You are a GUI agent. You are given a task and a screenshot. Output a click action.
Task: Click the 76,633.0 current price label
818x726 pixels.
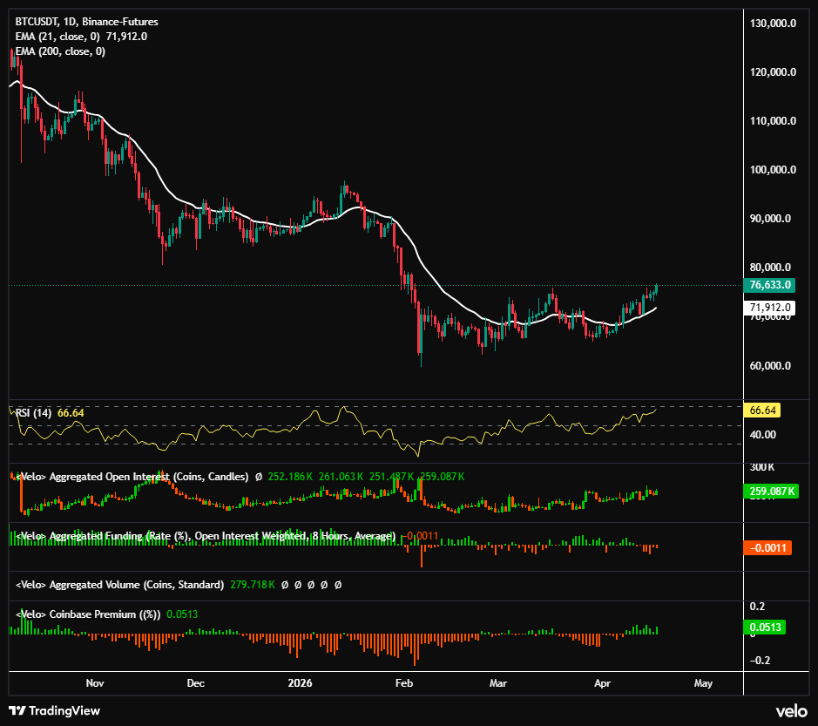(769, 285)
